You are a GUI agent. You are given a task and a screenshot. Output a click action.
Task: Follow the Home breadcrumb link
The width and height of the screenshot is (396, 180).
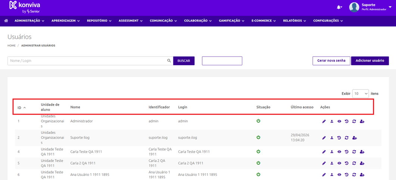pos(12,45)
